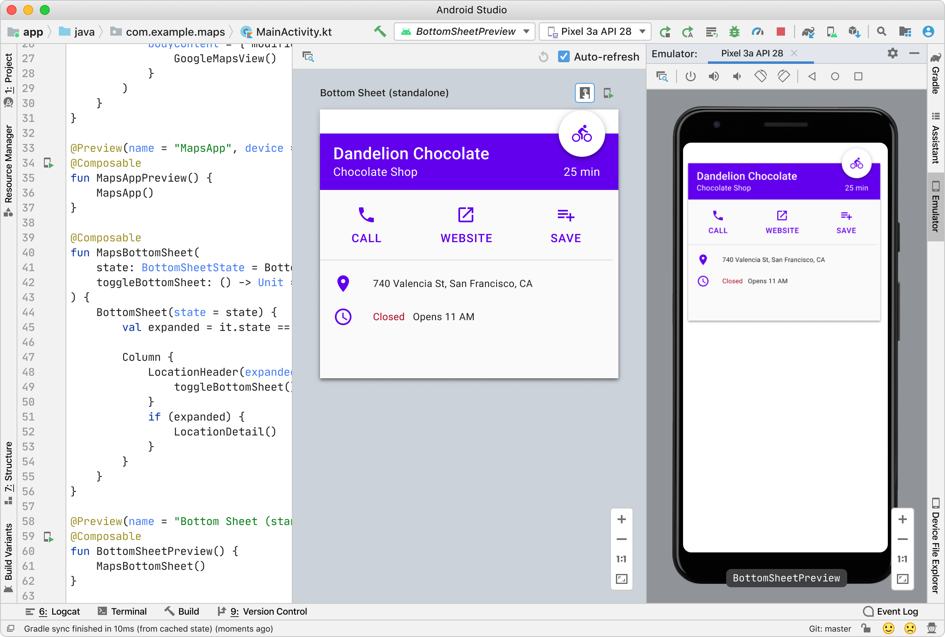Click the Rerun app icon in toolbar

click(665, 32)
